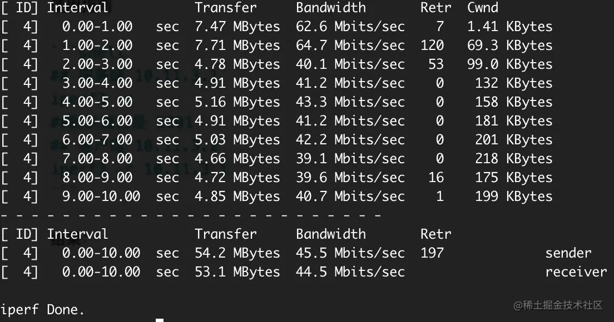614x322 pixels.
Task: Click the "sender" summary label
Action: pos(568,253)
